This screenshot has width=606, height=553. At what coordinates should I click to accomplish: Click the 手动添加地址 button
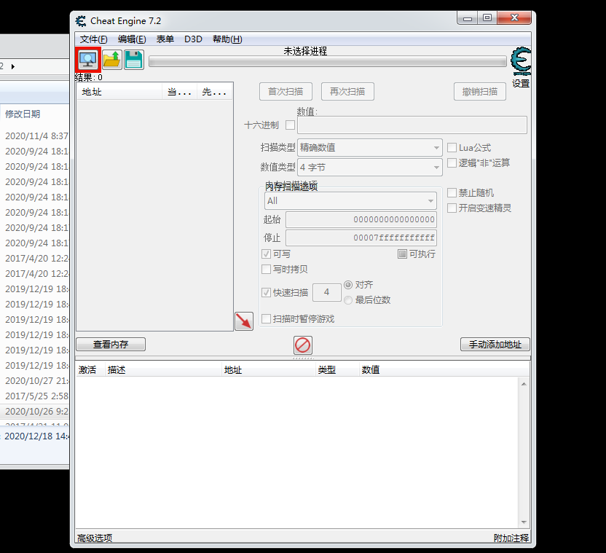pos(495,344)
